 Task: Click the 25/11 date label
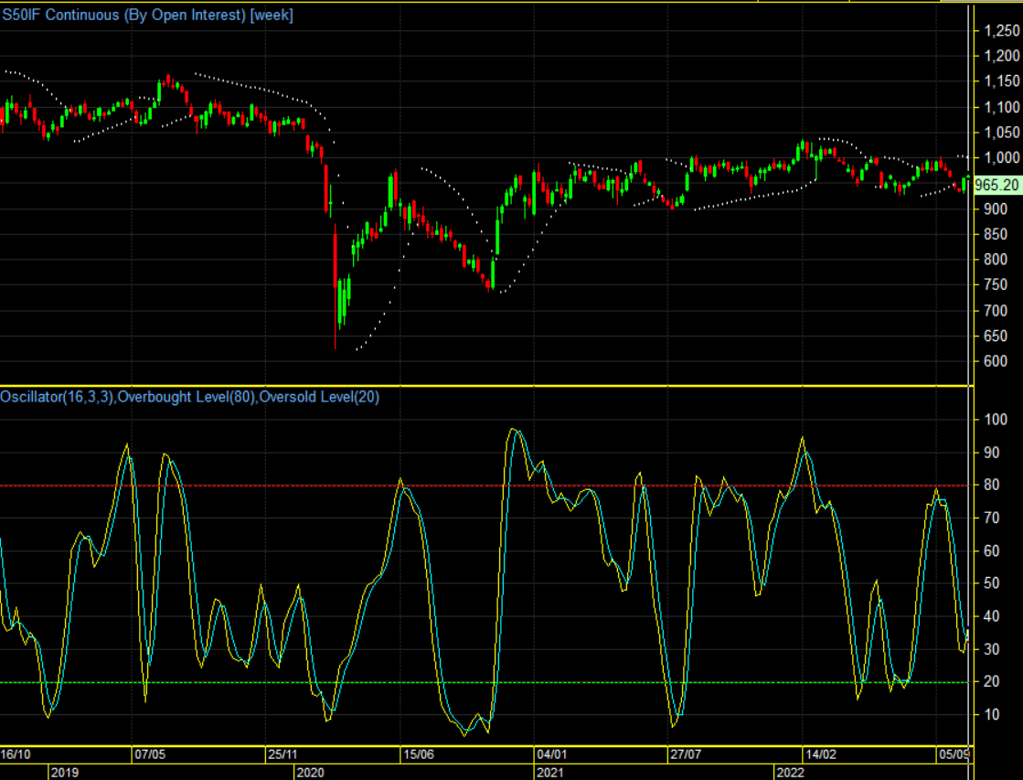pos(283,754)
